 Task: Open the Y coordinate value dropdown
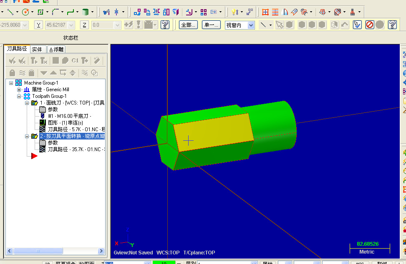[x=71, y=25]
